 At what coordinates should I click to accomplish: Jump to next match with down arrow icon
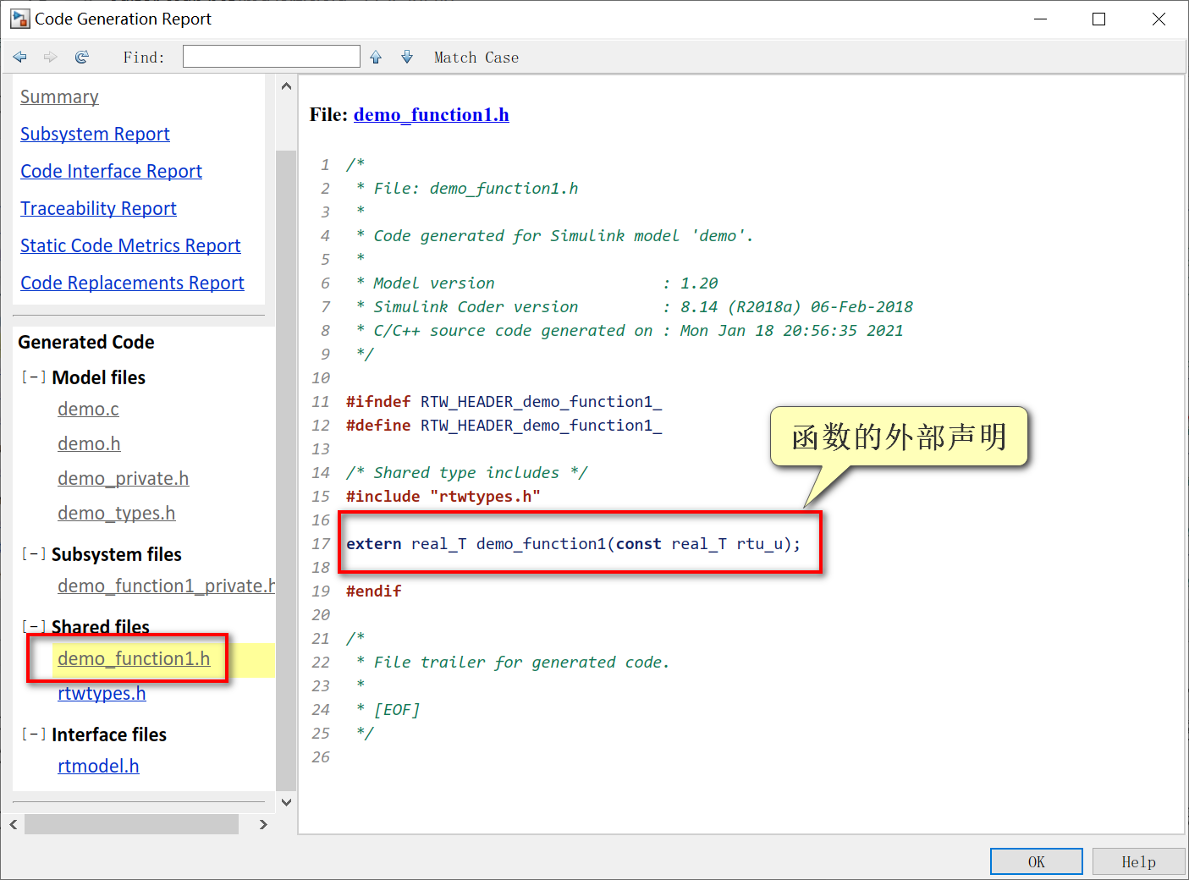407,56
